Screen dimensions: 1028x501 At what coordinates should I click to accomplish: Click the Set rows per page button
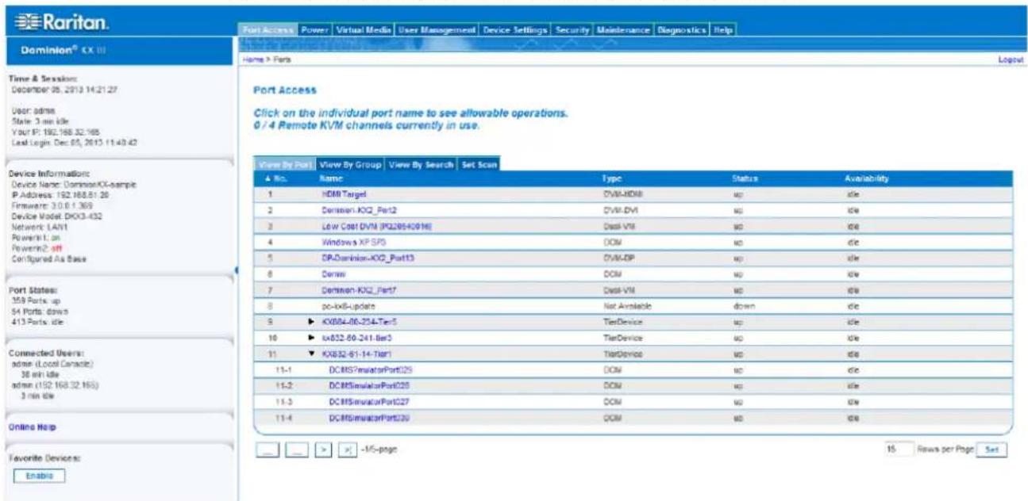991,449
